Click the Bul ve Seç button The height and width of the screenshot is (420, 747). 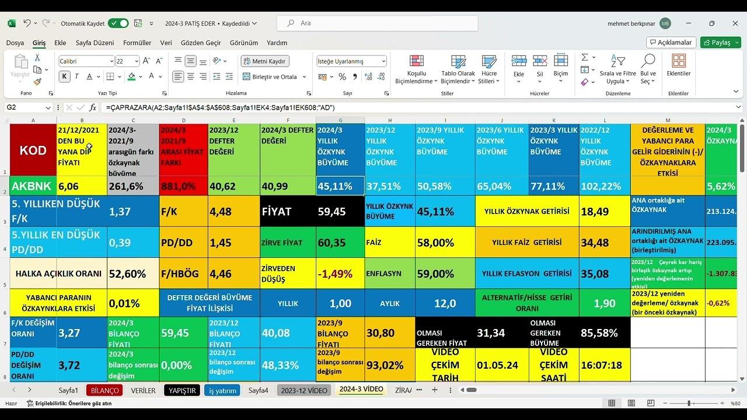648,69
